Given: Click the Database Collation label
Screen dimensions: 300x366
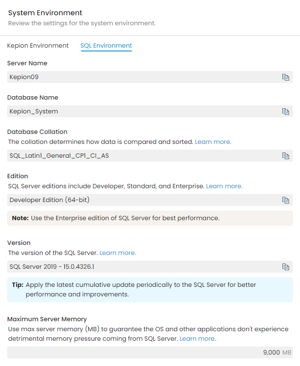Looking at the screenshot, I should (37, 132).
